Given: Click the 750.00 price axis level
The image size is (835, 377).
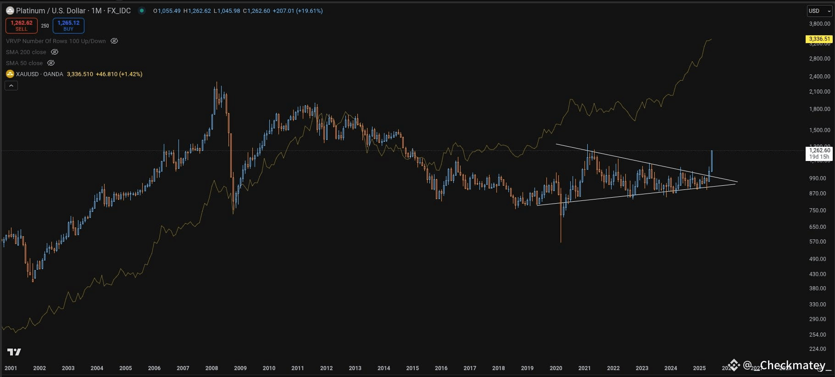Looking at the screenshot, I should tap(818, 211).
